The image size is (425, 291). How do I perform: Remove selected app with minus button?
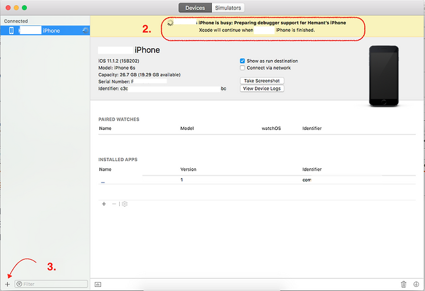(114, 204)
